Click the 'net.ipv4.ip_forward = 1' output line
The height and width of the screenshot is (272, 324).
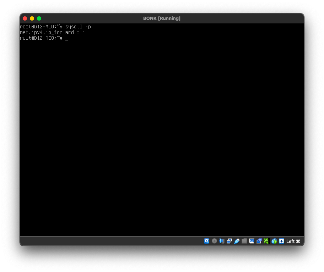(x=53, y=32)
